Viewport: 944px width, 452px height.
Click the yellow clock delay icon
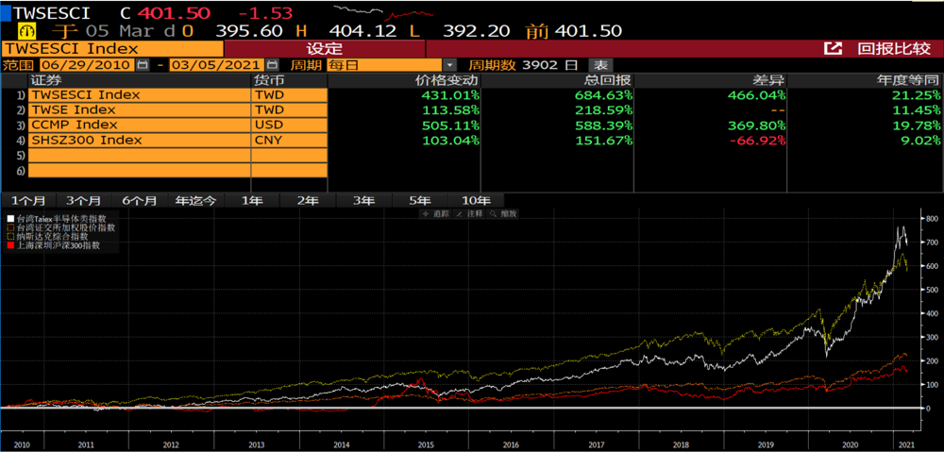click(x=27, y=31)
